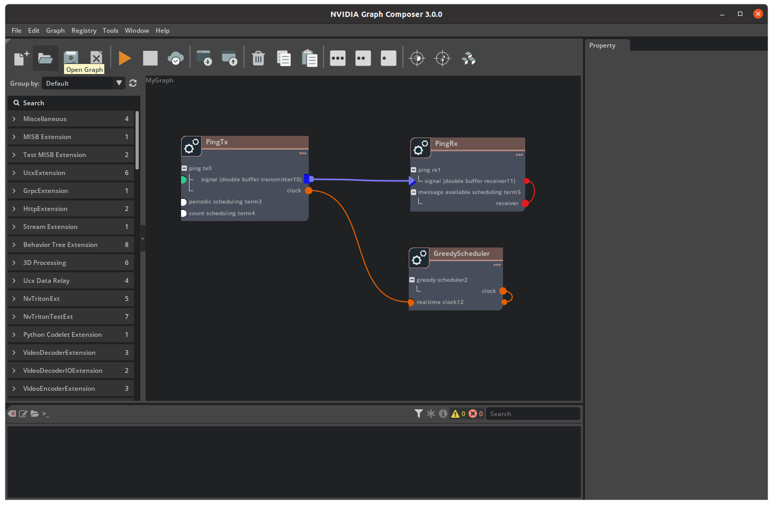The height and width of the screenshot is (505, 773).
Task: Open the PingTx node options dots
Action: click(303, 153)
